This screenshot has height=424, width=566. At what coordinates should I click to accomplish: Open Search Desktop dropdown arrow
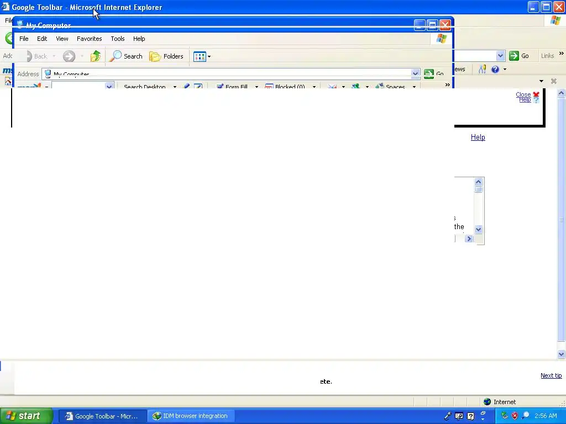(x=175, y=87)
